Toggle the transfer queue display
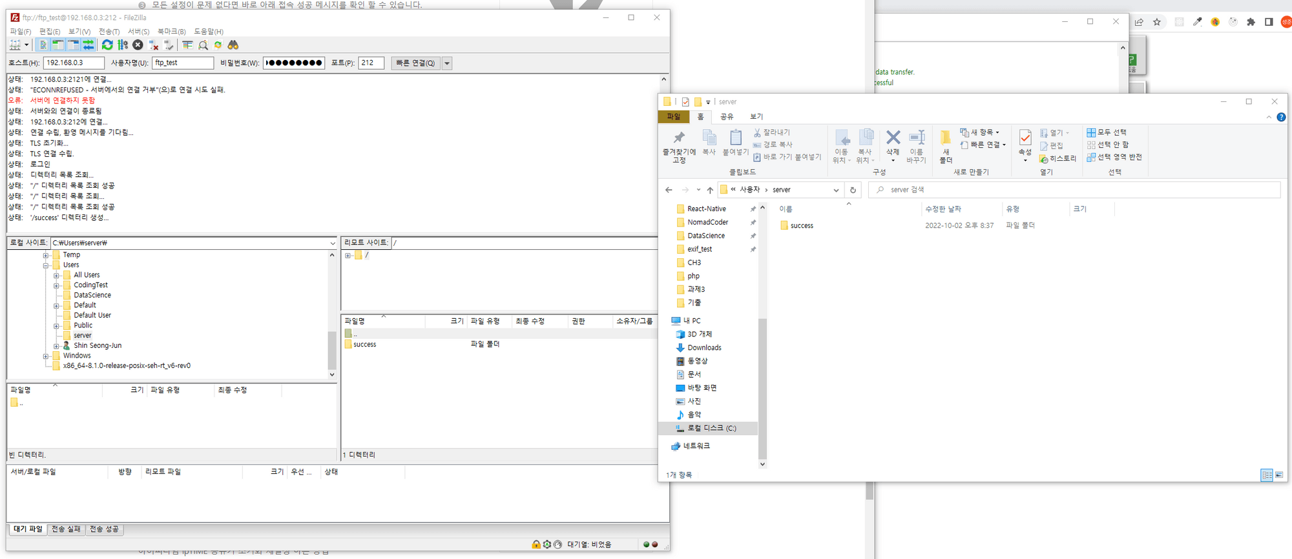This screenshot has width=1292, height=559. click(89, 45)
